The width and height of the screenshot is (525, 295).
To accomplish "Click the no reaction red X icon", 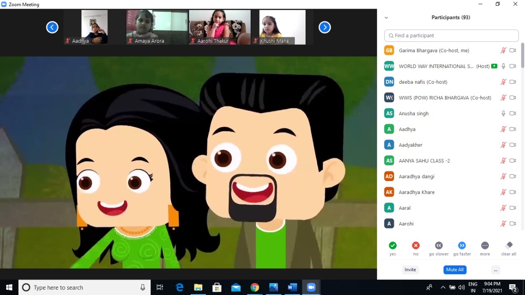I will point(416,245).
